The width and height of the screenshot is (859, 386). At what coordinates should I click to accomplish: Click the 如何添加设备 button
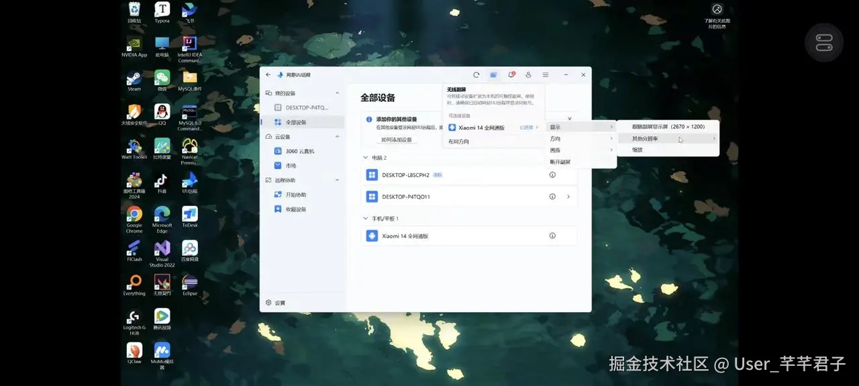[x=397, y=140]
